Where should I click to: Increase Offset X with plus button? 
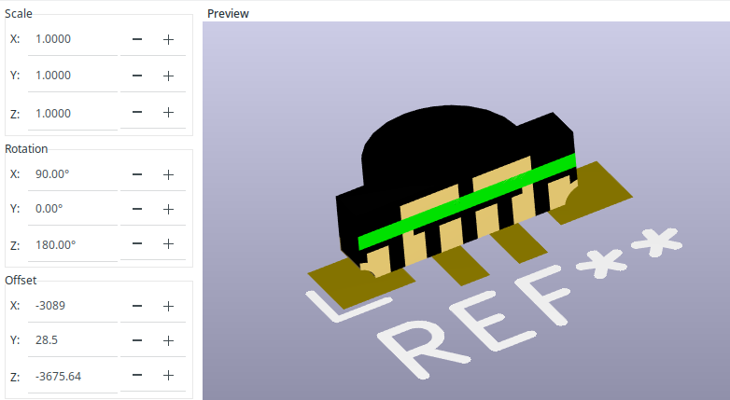[169, 306]
